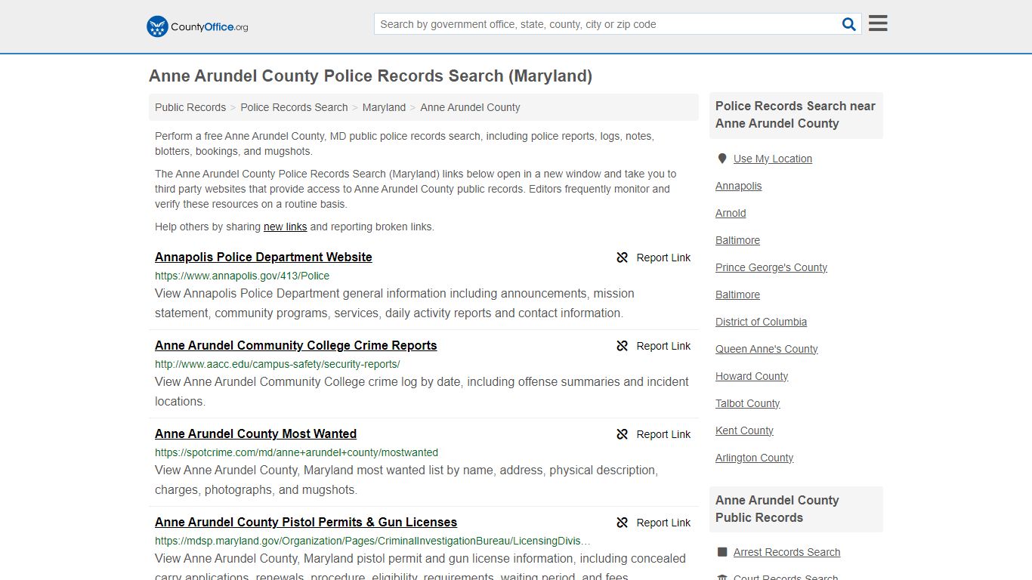Open District of Columbia link
Viewport: 1032px width, 580px height.
[761, 322]
